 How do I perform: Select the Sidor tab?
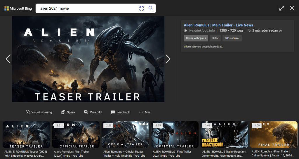click(x=215, y=38)
